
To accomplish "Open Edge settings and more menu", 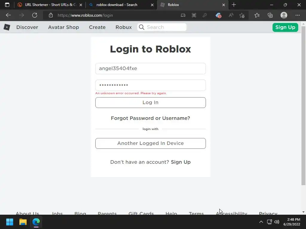I will point(297,15).
